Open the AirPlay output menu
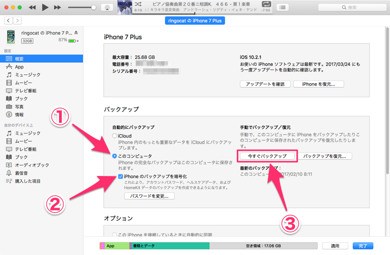 tap(107, 8)
